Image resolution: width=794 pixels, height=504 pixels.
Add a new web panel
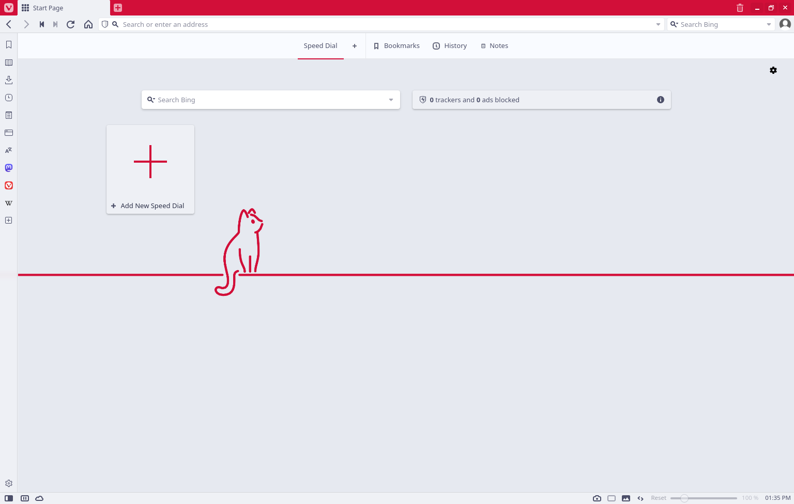9,220
